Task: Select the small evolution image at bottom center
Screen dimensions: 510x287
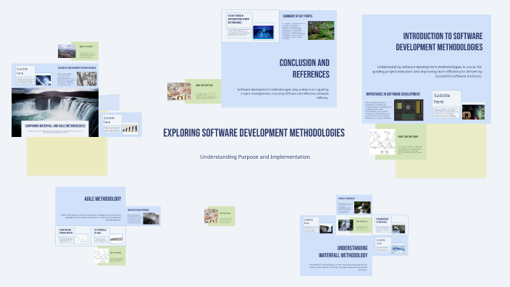Action: (x=211, y=217)
